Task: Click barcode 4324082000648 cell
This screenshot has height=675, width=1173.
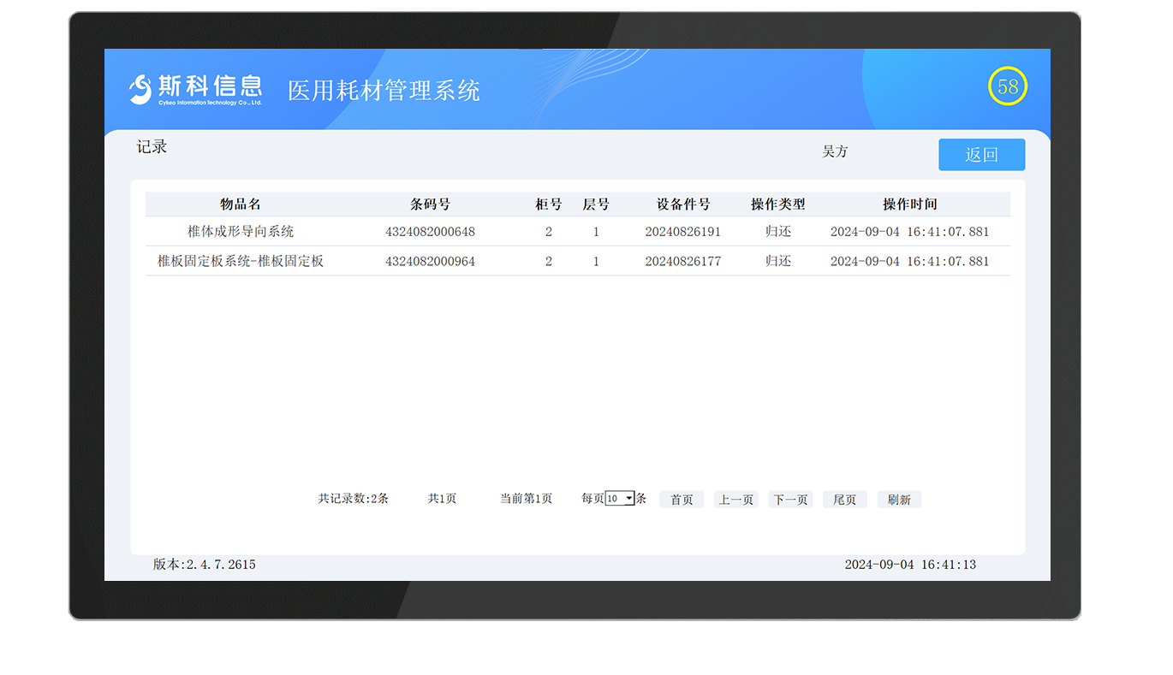Action: [x=430, y=232]
